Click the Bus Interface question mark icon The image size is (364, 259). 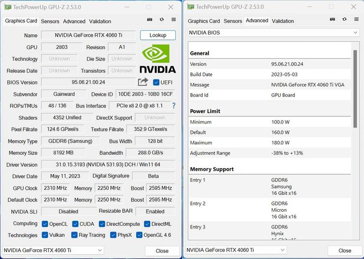point(174,106)
